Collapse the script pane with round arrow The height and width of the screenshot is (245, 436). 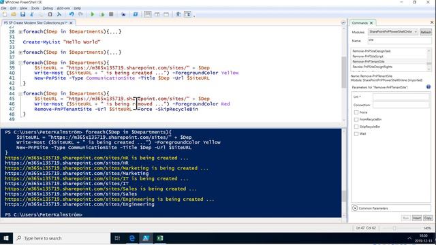343,22
